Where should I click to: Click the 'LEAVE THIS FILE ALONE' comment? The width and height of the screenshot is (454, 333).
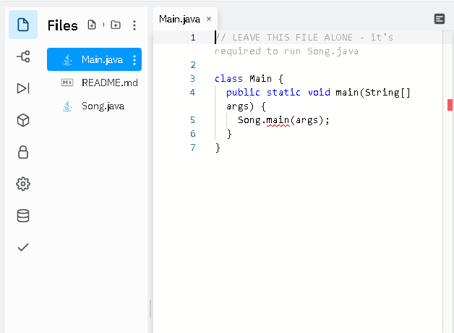click(293, 38)
